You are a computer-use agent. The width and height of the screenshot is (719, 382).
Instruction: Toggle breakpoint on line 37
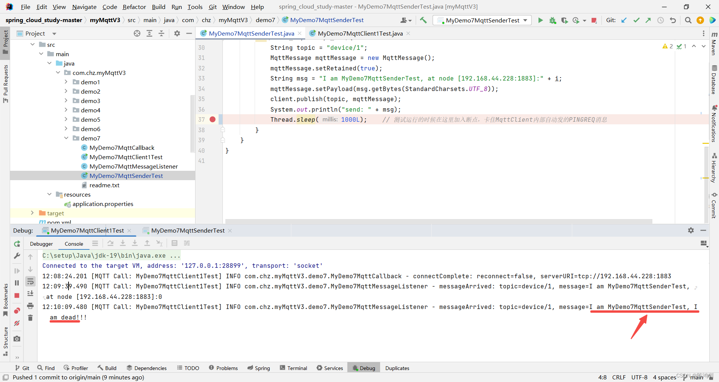coord(213,119)
